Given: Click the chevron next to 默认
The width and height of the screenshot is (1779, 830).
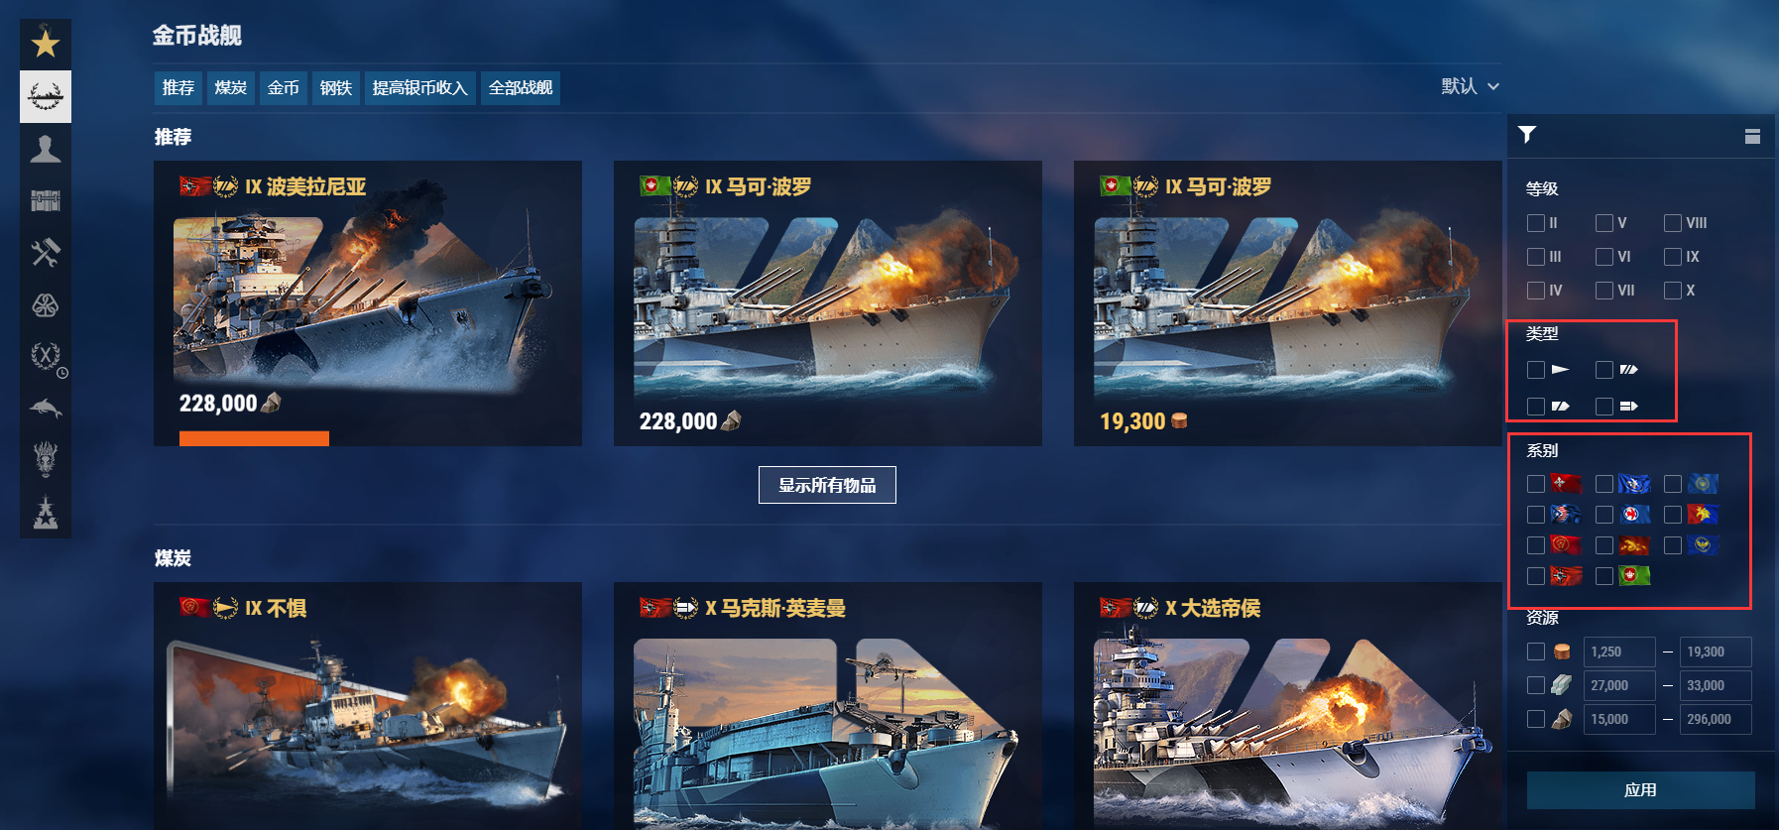Looking at the screenshot, I should (x=1493, y=87).
